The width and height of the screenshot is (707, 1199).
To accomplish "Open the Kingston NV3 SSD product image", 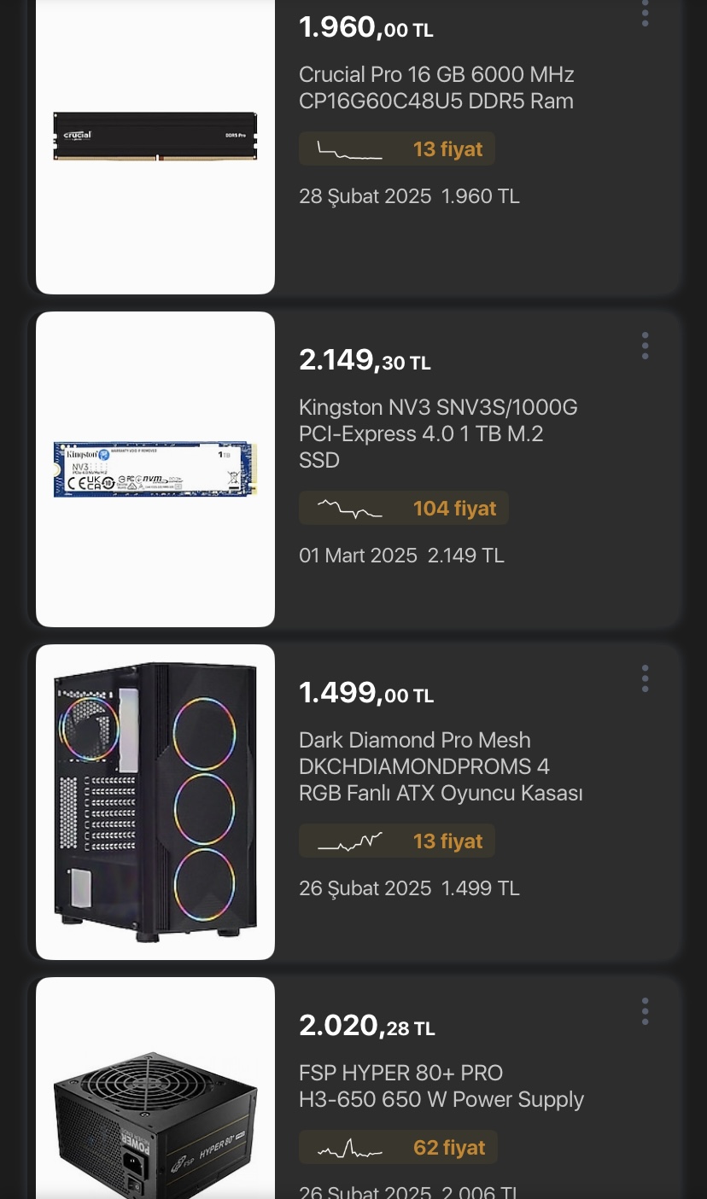I will point(155,469).
